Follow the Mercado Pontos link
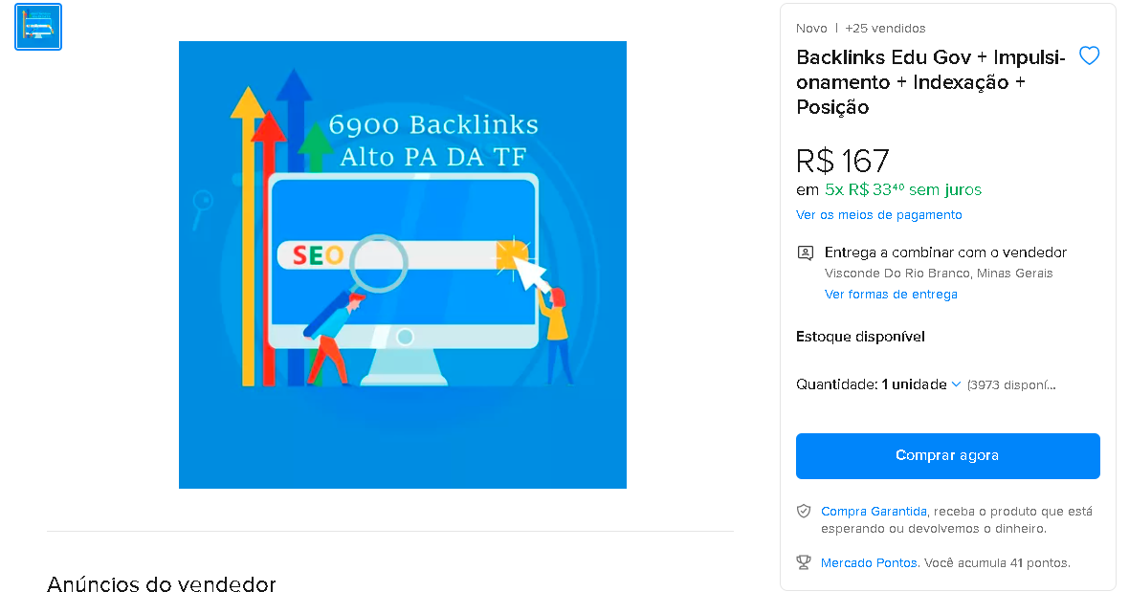1129x592 pixels. [869, 563]
